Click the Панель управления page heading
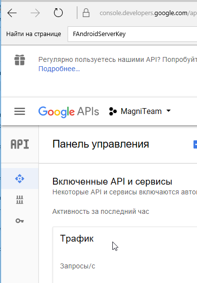The image size is (197, 283). tap(101, 144)
